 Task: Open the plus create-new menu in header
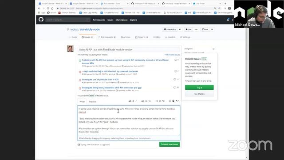tap(233, 20)
